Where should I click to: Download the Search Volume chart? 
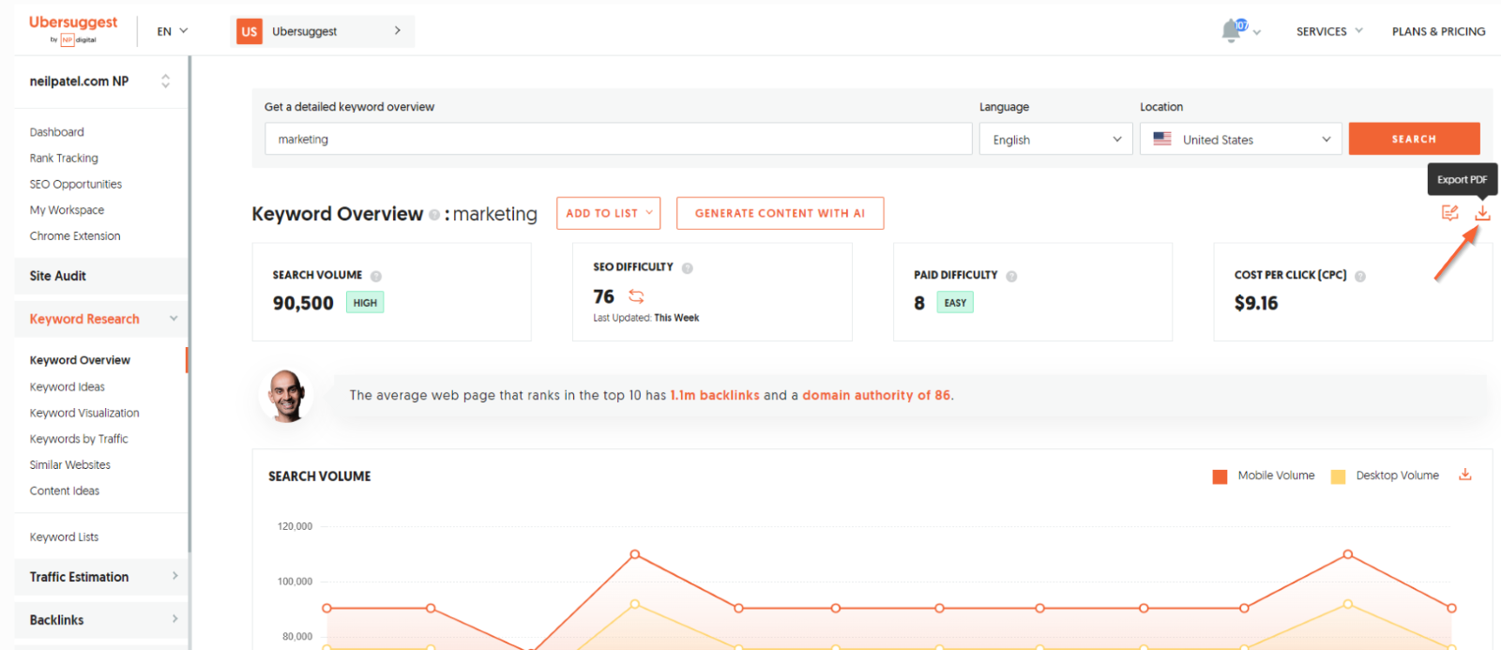(x=1464, y=475)
